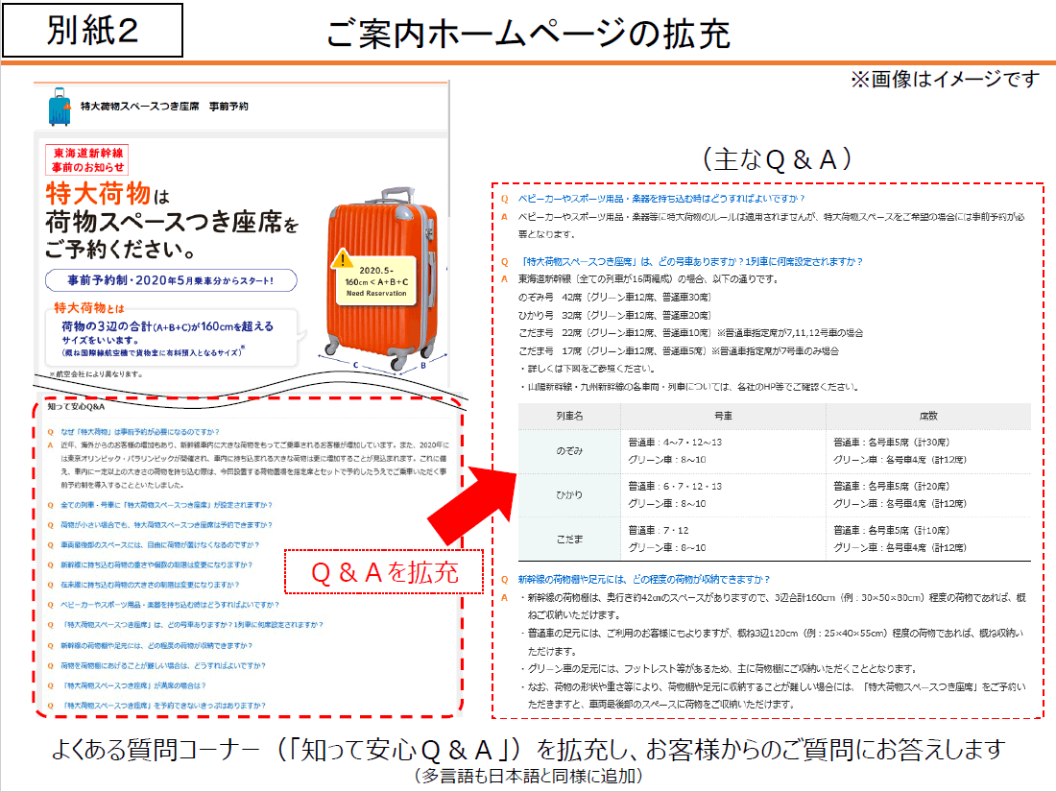Click the "事前予約制・2020年5月乗車分からスタート!" pill banner
Screen dimensions: 1056x792
coord(171,280)
